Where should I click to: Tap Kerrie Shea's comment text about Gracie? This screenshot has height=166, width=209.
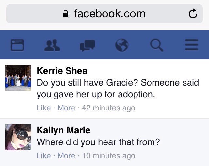click(118, 89)
